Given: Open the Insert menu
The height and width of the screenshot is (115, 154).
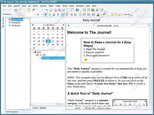Looking at the screenshot, I should (x=35, y=6).
